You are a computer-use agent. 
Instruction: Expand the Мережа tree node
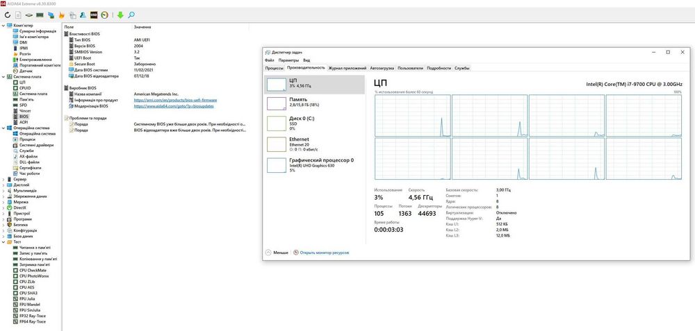pos(3,202)
